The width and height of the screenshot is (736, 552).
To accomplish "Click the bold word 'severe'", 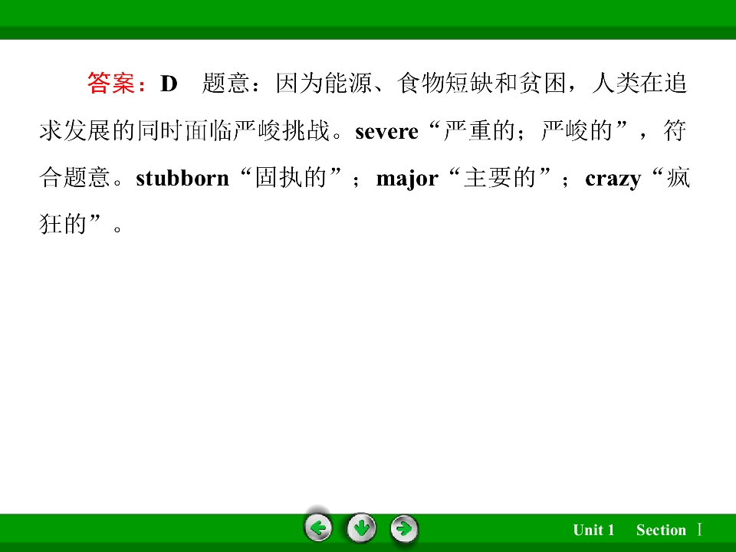I will coord(386,132).
